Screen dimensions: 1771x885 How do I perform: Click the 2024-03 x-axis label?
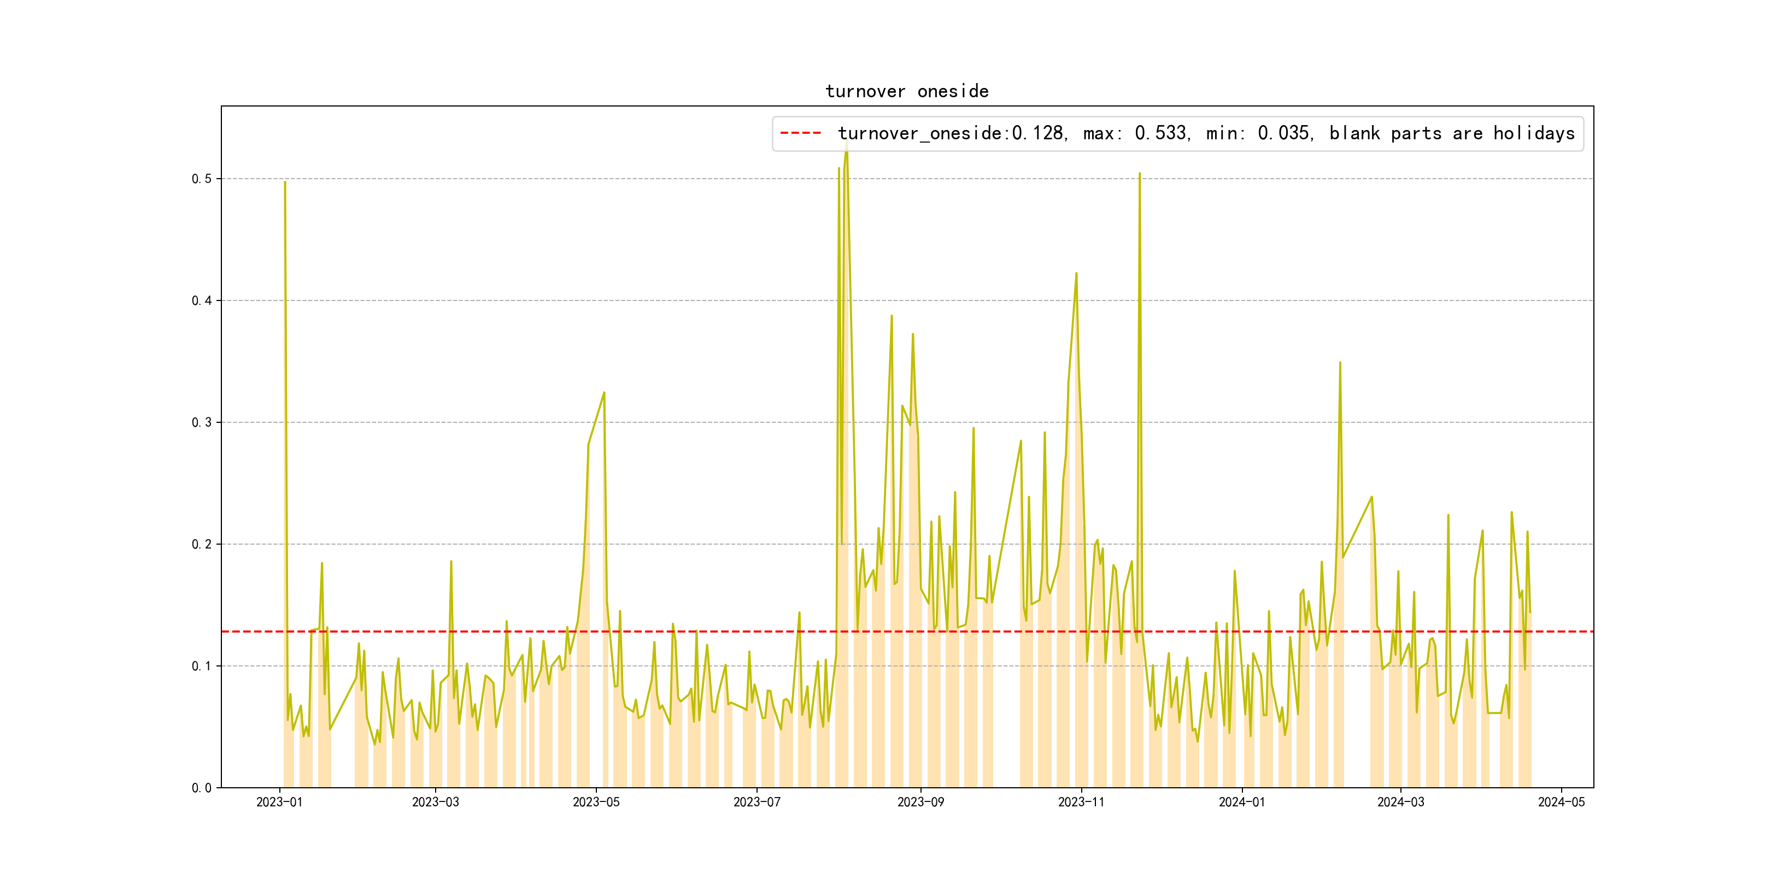coord(1400,802)
